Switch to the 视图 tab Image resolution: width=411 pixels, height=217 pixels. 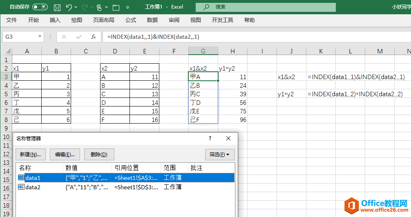click(x=196, y=20)
